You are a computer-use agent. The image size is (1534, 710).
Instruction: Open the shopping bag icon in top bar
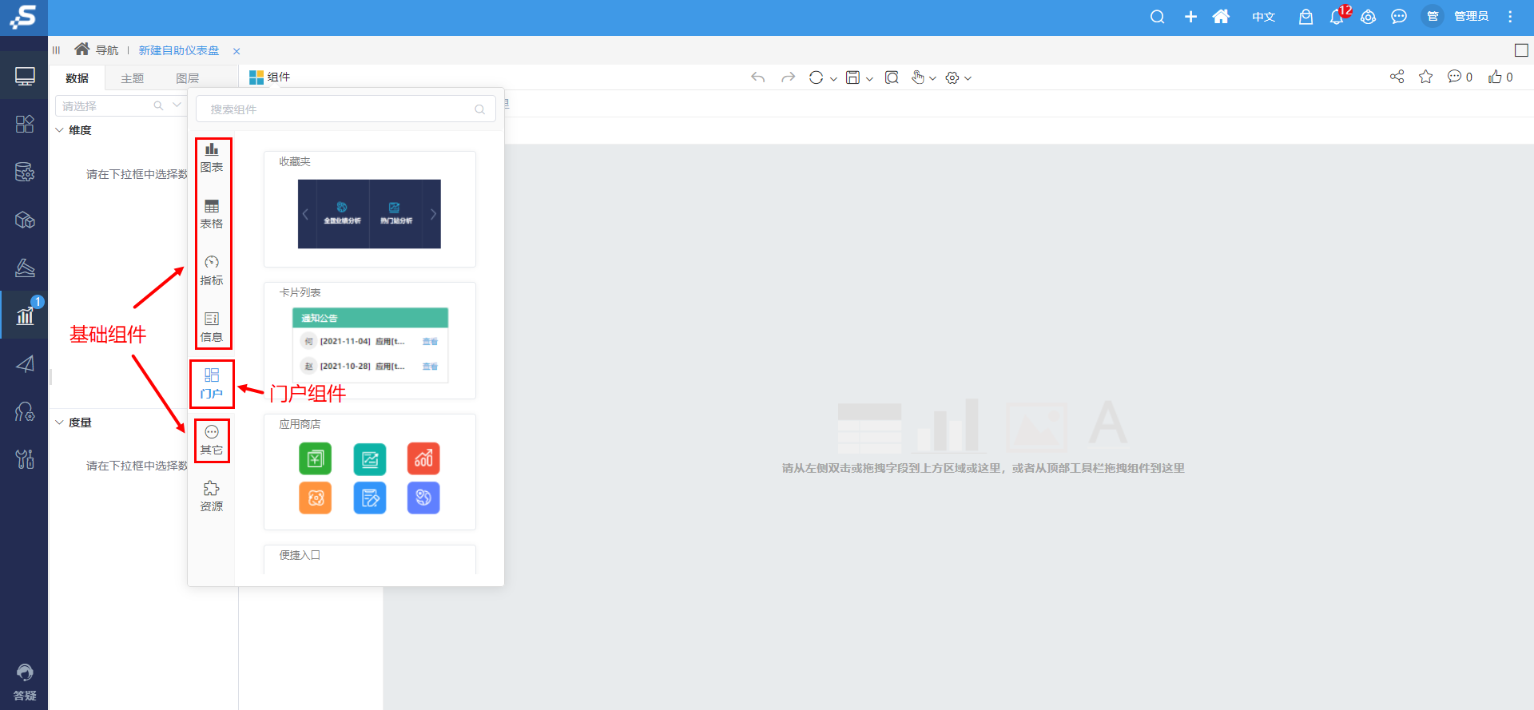tap(1305, 17)
